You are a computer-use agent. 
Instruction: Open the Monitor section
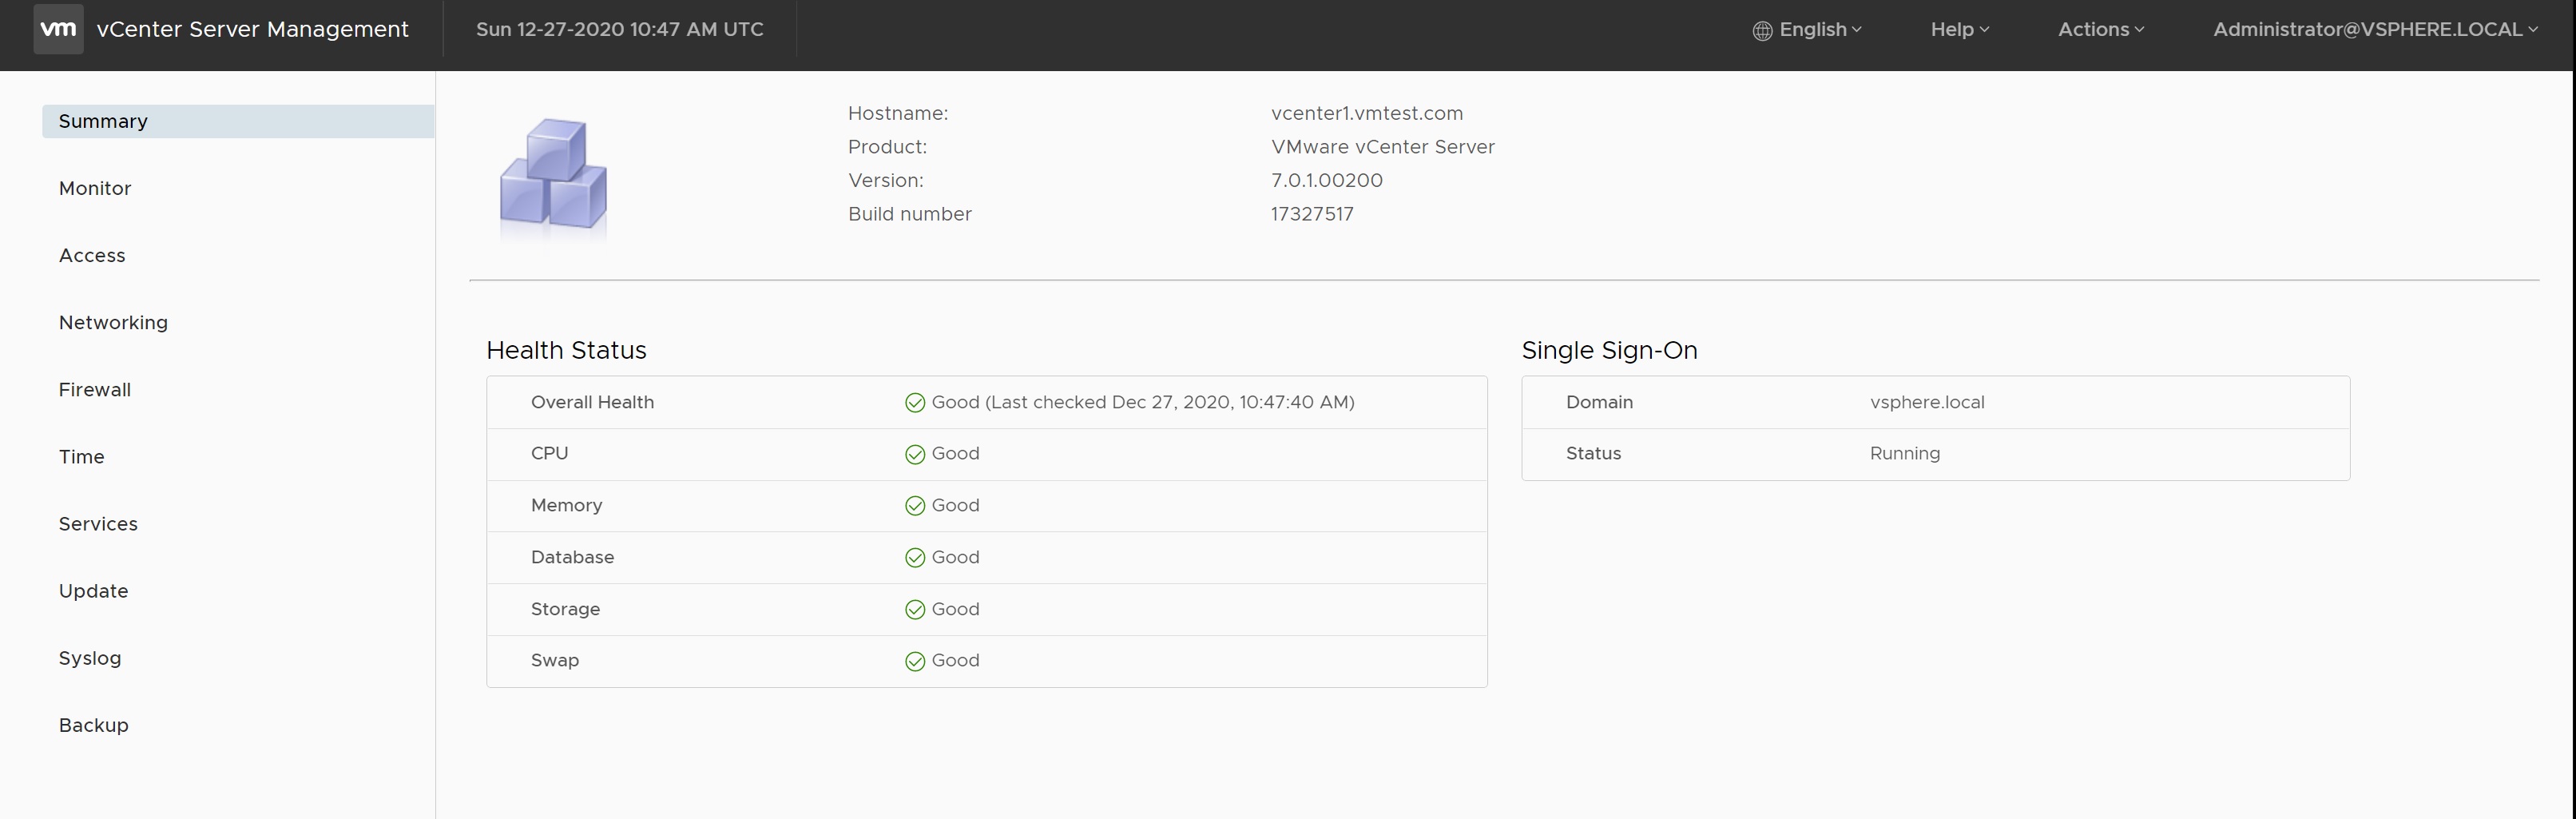coord(95,188)
